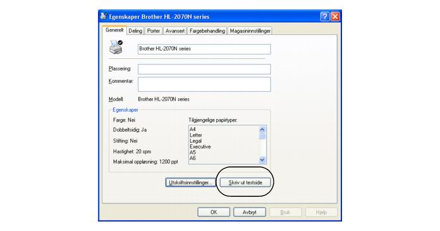Select Letter in paper types list
The width and height of the screenshot is (440, 231).
196,135
